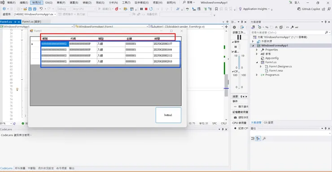Switch to Form1.cs design tab
Image resolution: width=332 pixels, height=172 pixels.
(31, 21)
